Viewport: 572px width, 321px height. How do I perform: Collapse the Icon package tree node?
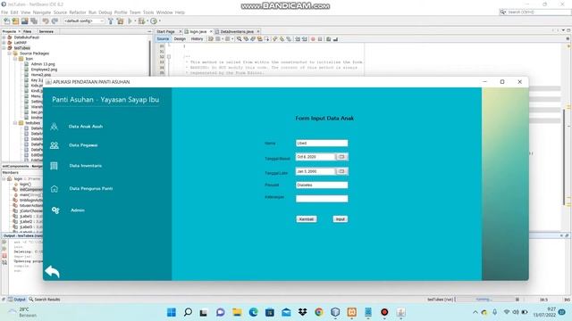coord(15,59)
